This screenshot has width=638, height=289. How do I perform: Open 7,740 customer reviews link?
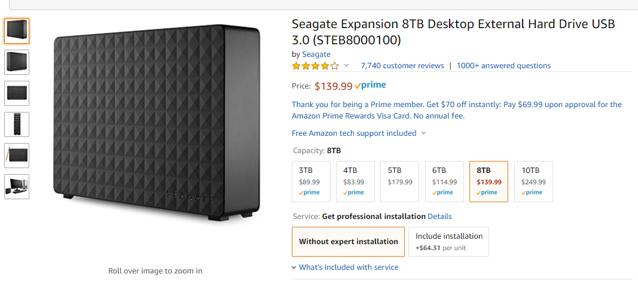coord(402,66)
